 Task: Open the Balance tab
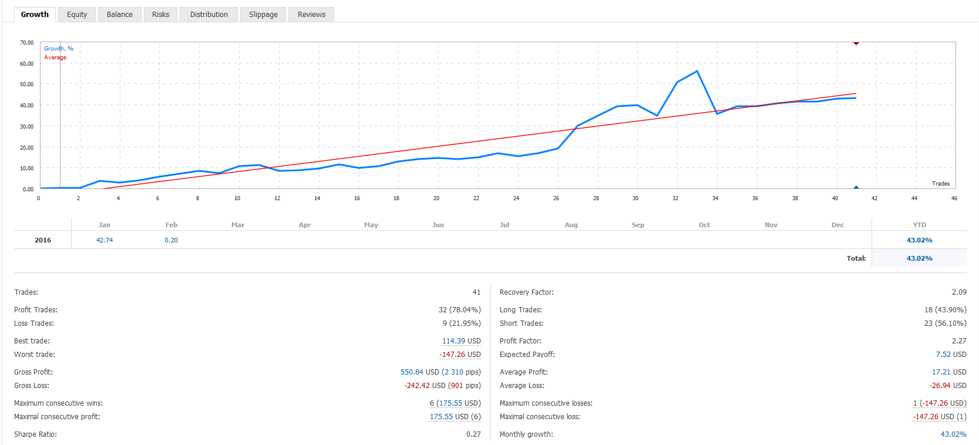pyautogui.click(x=120, y=15)
